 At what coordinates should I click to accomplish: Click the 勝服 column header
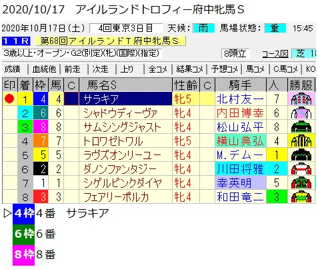click(x=301, y=85)
